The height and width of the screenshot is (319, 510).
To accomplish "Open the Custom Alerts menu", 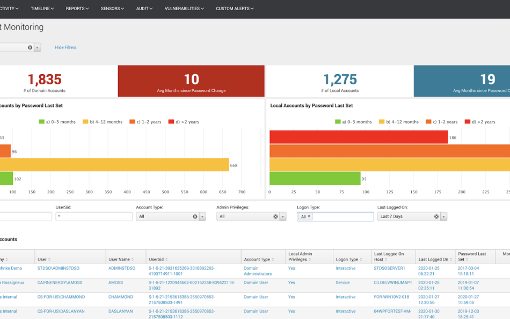I will 235,9.
